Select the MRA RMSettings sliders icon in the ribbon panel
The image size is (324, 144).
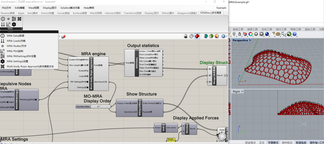pos(14,19)
